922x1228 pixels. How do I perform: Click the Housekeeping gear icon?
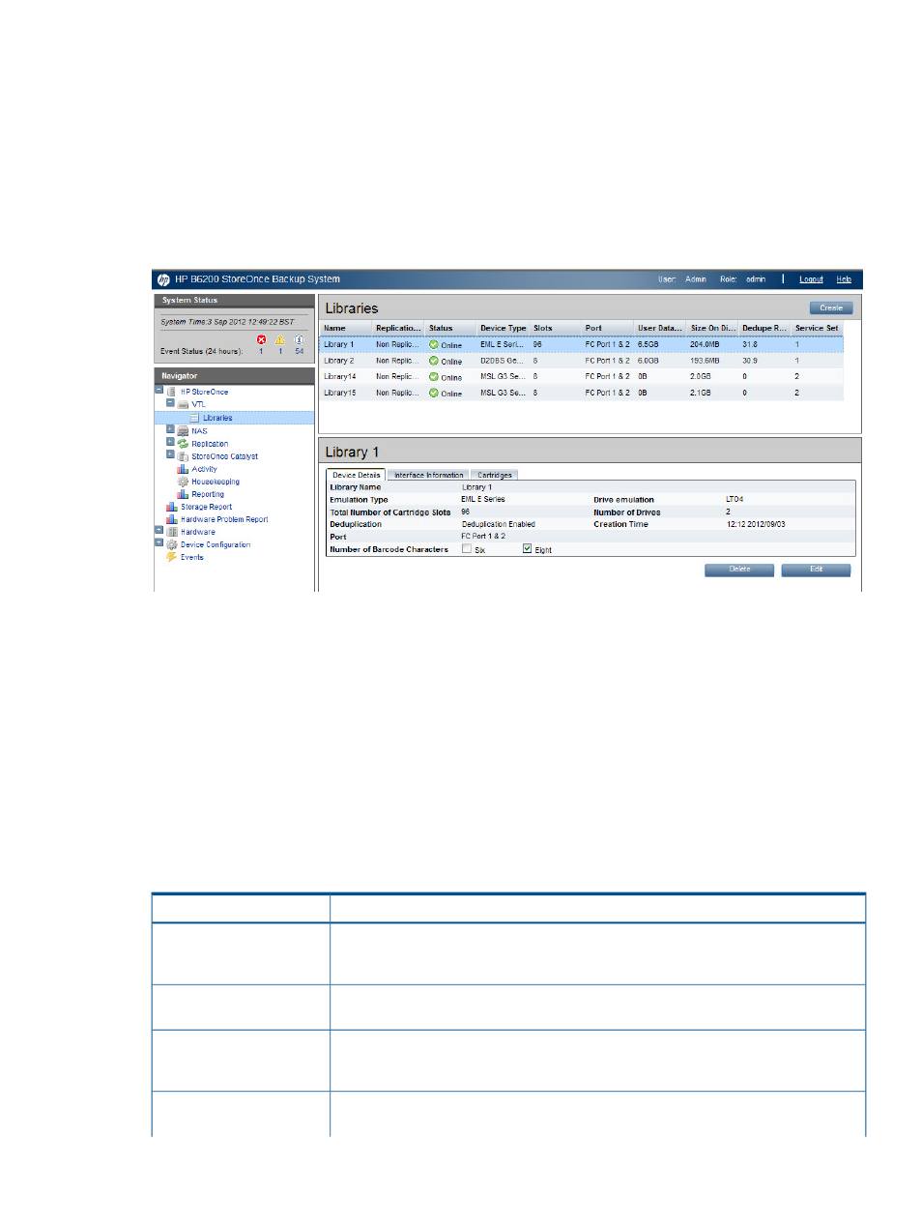pyautogui.click(x=183, y=482)
